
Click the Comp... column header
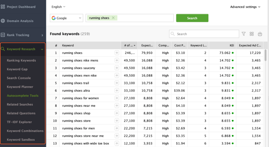(x=163, y=45)
